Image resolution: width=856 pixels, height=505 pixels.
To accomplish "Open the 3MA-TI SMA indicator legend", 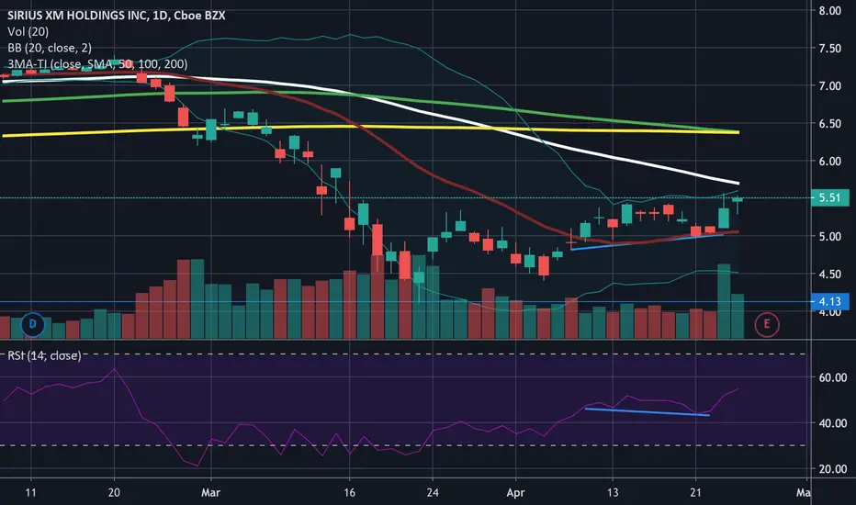I will tap(97, 64).
